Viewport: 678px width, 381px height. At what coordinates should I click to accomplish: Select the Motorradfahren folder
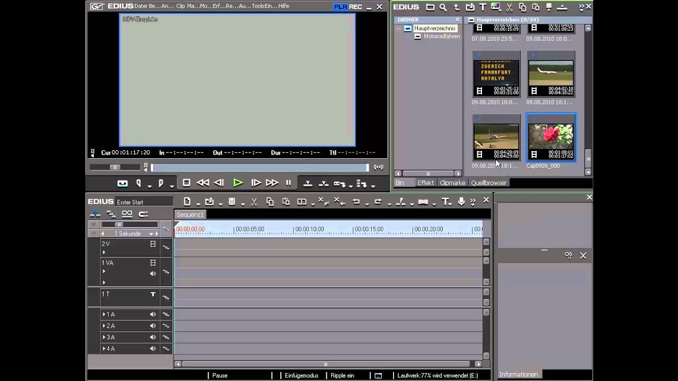pyautogui.click(x=442, y=37)
